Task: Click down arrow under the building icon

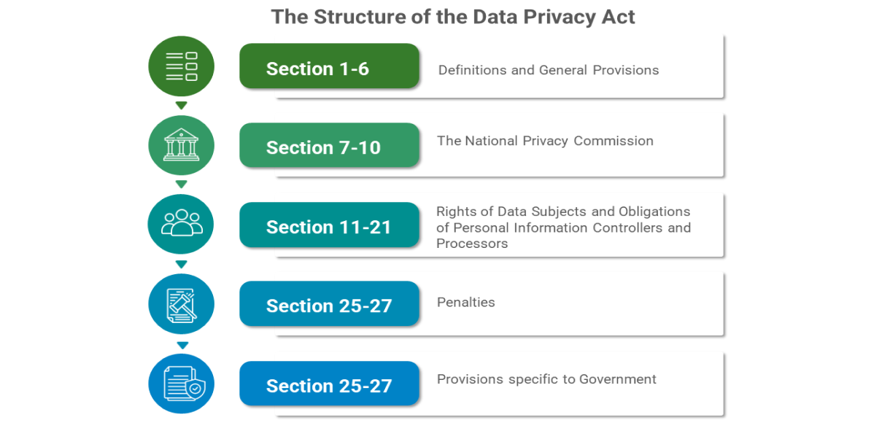Action: tap(182, 184)
